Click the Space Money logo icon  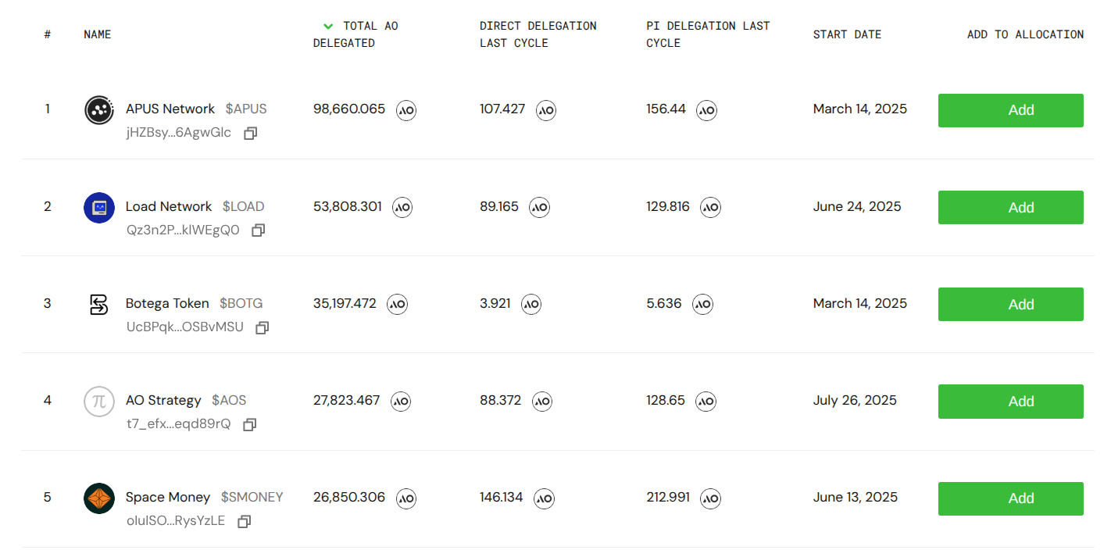click(99, 498)
